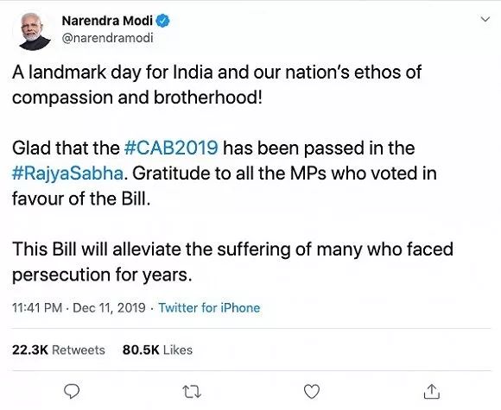The height and width of the screenshot is (410, 501).
Task: Click the Narendra Modi display name
Action: (x=107, y=21)
